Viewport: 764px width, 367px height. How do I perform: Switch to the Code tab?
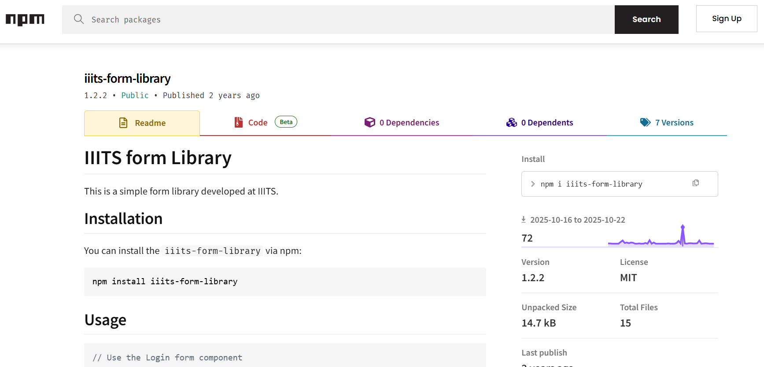pyautogui.click(x=258, y=123)
